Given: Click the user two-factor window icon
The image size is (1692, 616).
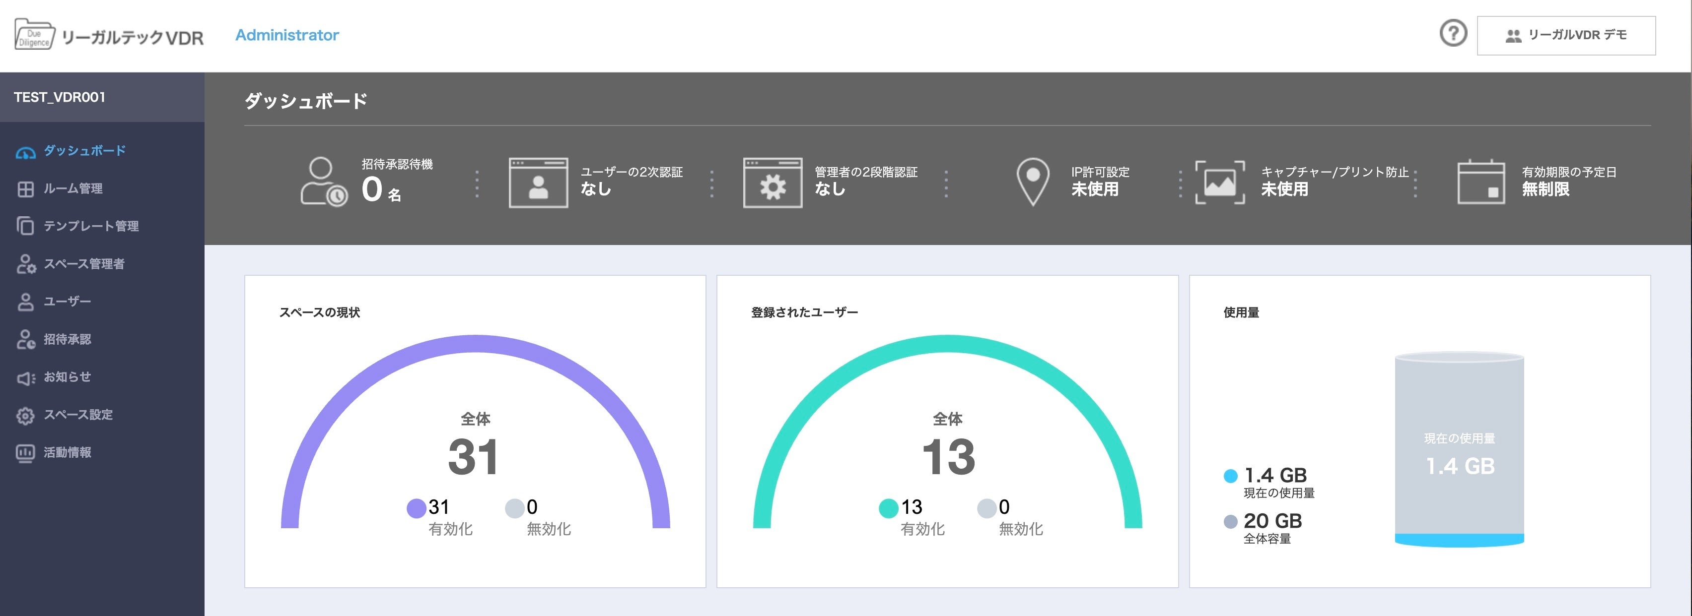Looking at the screenshot, I should (538, 183).
